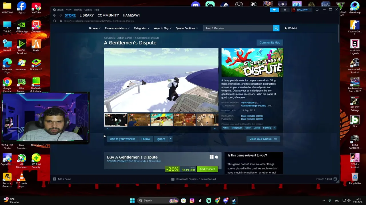Viewport: 366px width, 205px height.
Task: Open the YouTube desktop shortcut
Action: (x=36, y=8)
